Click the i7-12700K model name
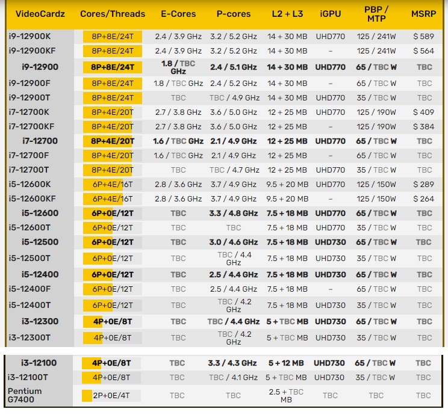 (29, 112)
